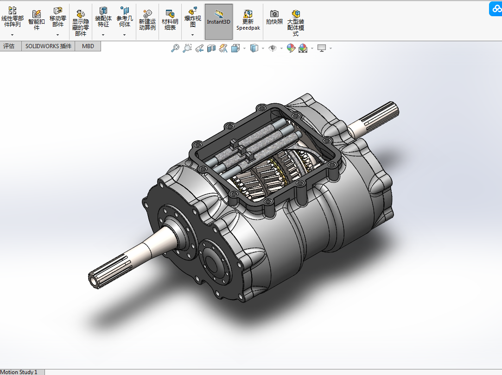502x375 pixels.
Task: Create a New Motion Study (新建运动算例)
Action: coord(147,20)
